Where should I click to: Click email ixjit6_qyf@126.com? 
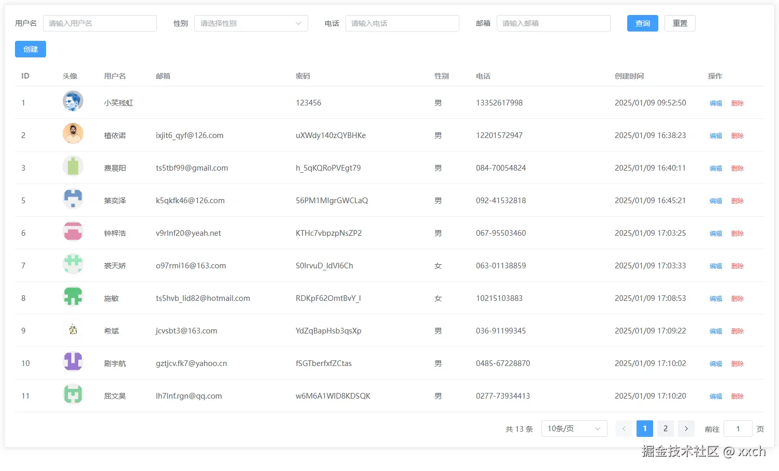point(190,135)
